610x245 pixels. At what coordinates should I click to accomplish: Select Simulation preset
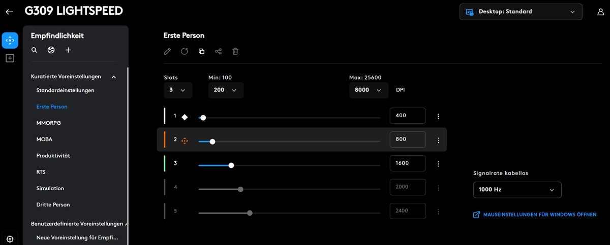(50, 188)
